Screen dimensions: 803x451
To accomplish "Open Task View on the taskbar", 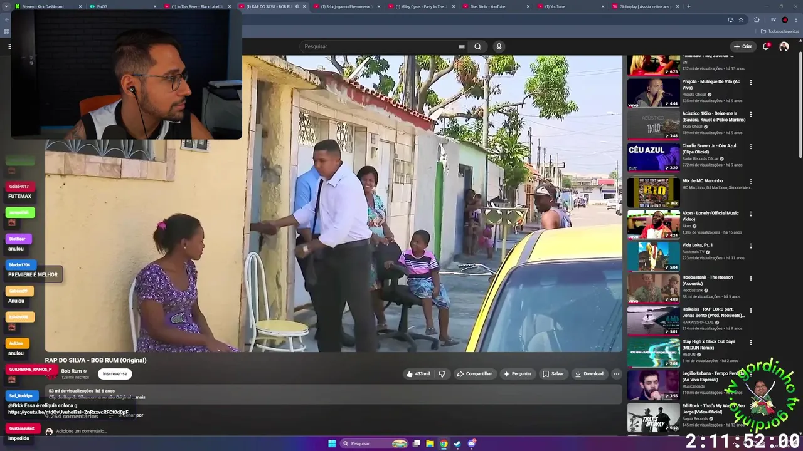I will click(x=416, y=443).
